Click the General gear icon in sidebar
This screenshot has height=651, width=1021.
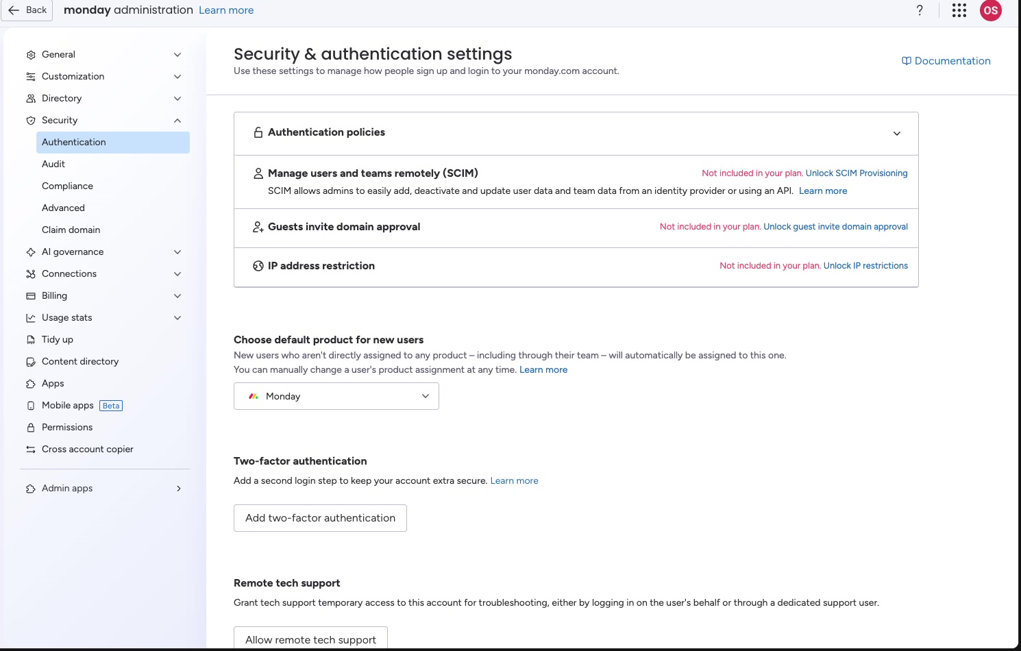pos(31,55)
